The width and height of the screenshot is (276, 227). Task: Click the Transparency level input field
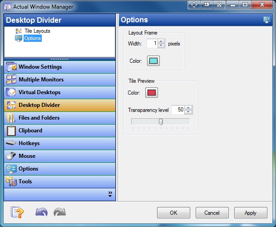178,110
